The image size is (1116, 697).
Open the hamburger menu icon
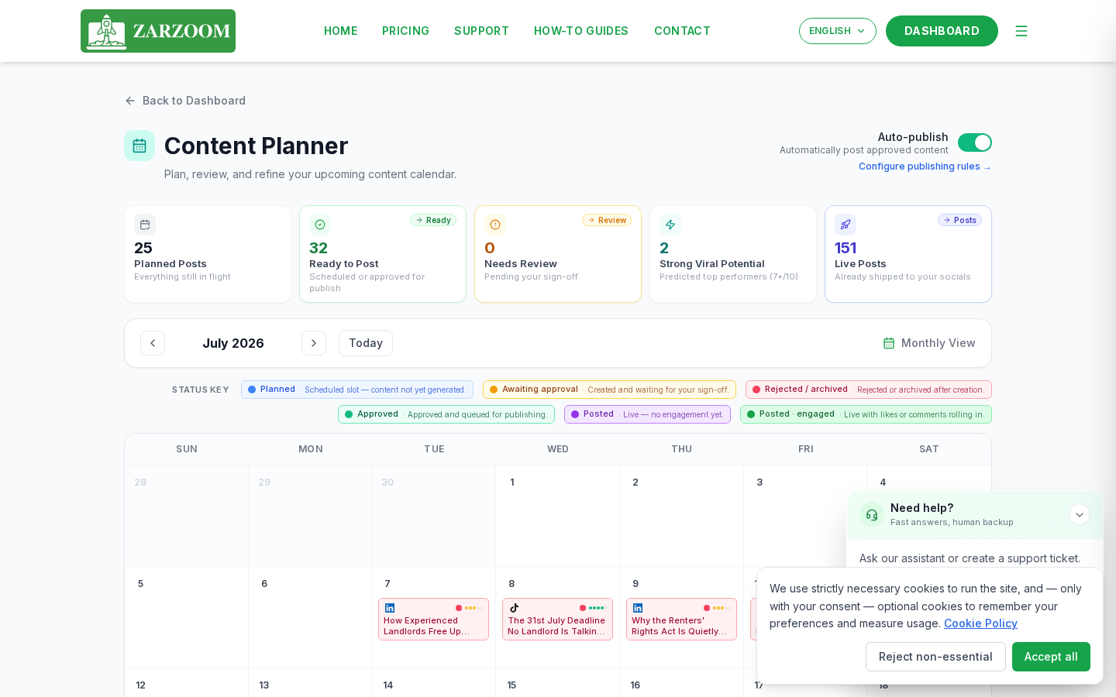coord(1021,31)
